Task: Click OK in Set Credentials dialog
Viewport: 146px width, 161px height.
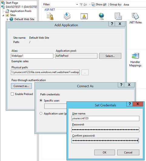Action: pyautogui.click(x=105, y=153)
